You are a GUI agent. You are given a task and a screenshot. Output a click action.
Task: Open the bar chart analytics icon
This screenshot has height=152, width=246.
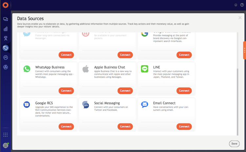(x=6, y=29)
